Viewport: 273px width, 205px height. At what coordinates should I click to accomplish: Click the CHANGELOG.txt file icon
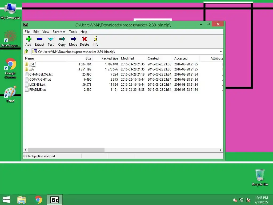coord(27,74)
